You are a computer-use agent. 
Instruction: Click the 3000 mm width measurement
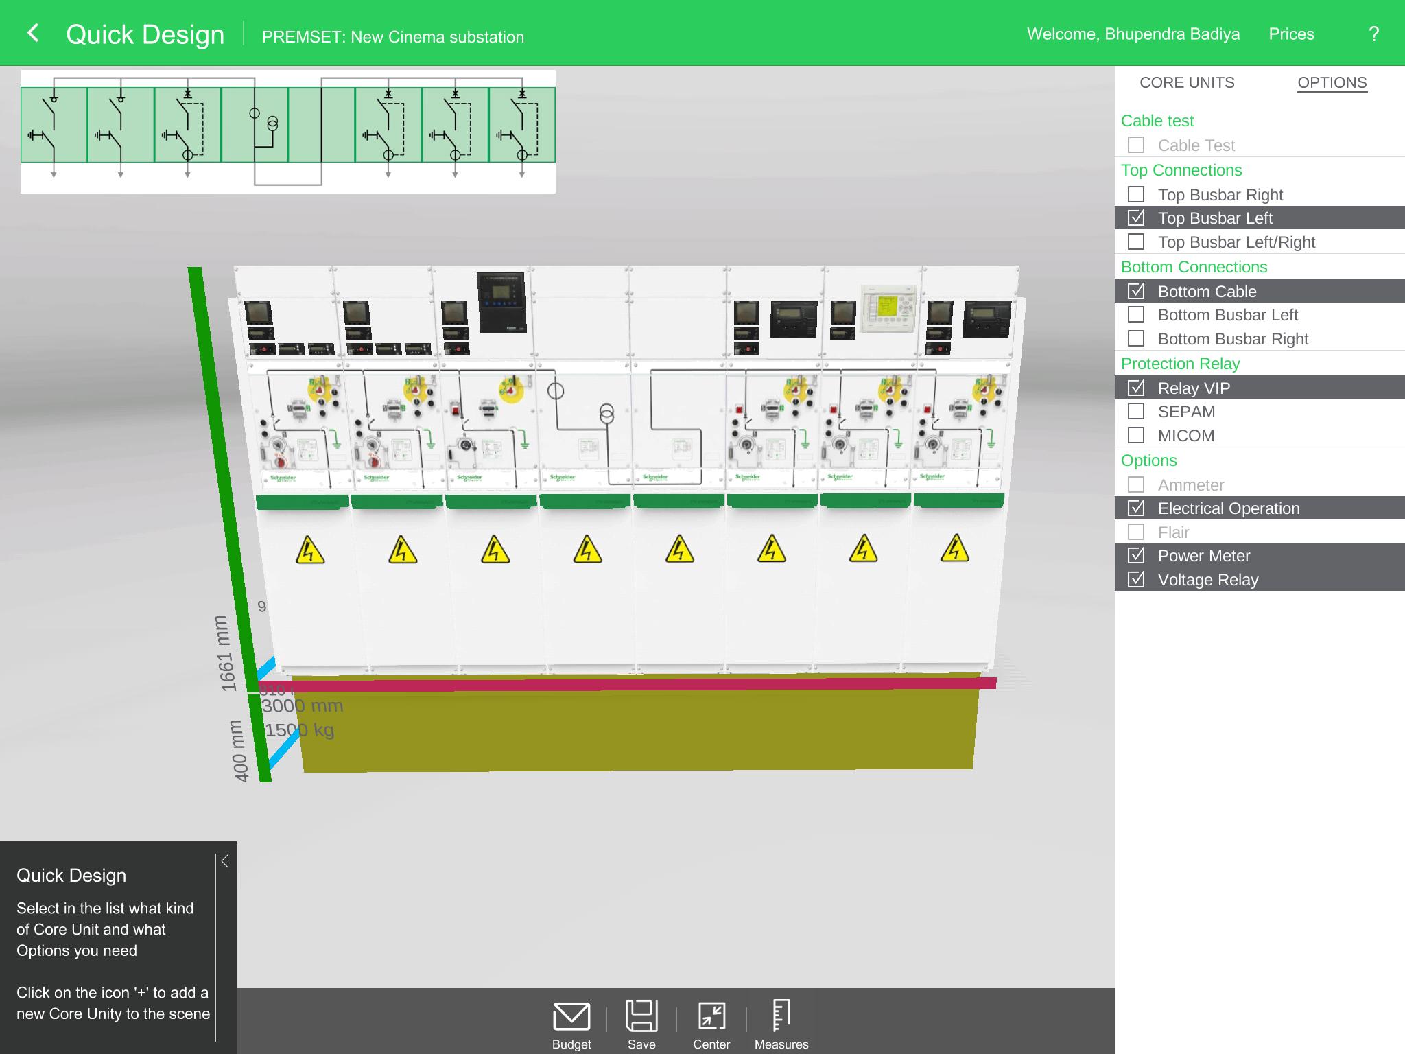click(x=302, y=705)
